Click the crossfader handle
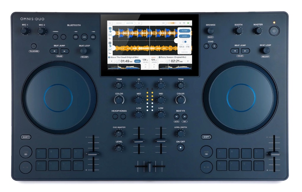The height and width of the screenshot is (192, 302). pos(150,166)
